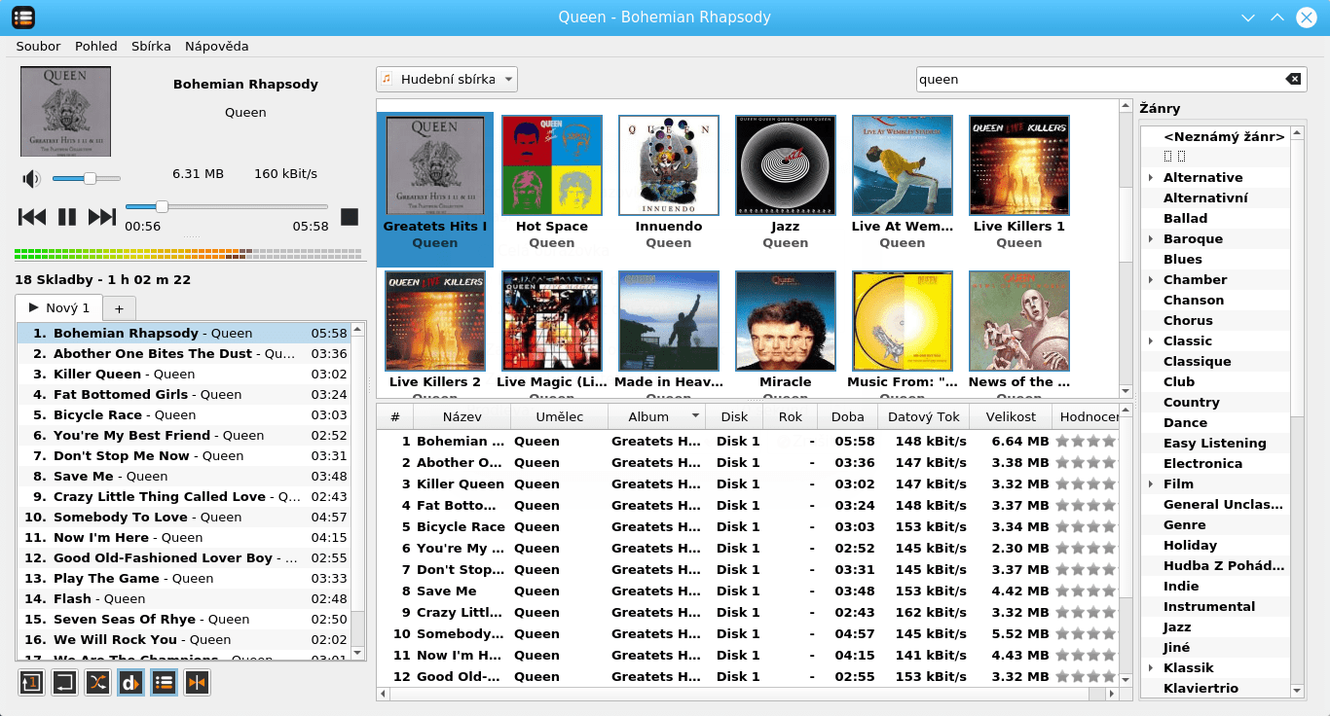
Task: Add a new playlist with the + button
Action: pyautogui.click(x=118, y=306)
